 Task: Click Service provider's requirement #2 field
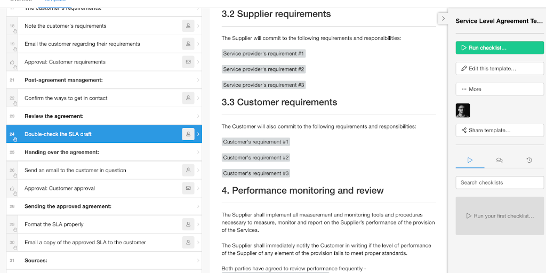point(263,69)
